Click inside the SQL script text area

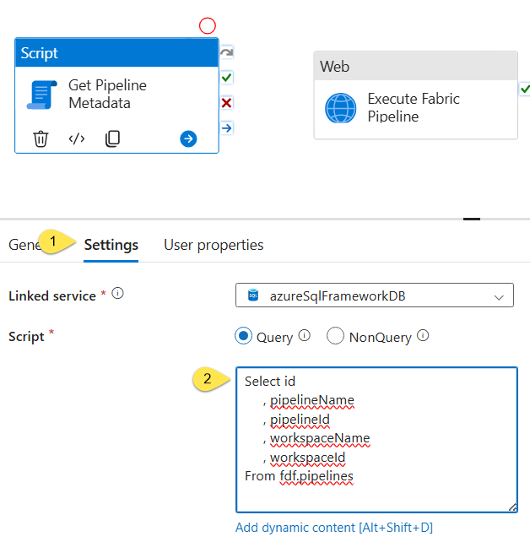click(376, 440)
